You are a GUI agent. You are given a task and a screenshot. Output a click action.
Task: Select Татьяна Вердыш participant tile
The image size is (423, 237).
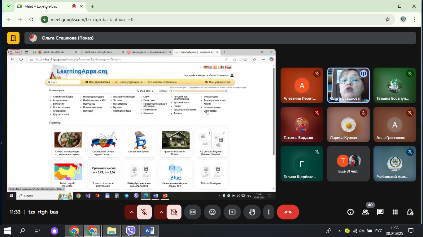(x=302, y=124)
